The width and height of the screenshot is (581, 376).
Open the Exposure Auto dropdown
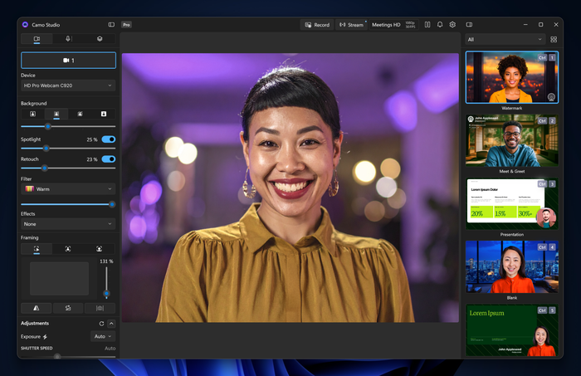tap(103, 337)
